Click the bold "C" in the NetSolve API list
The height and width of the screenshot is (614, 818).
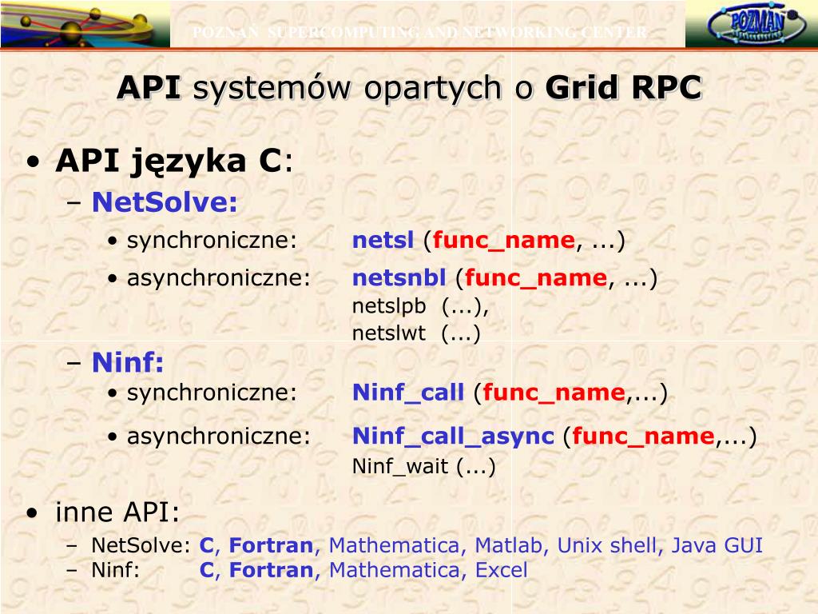[x=207, y=545]
